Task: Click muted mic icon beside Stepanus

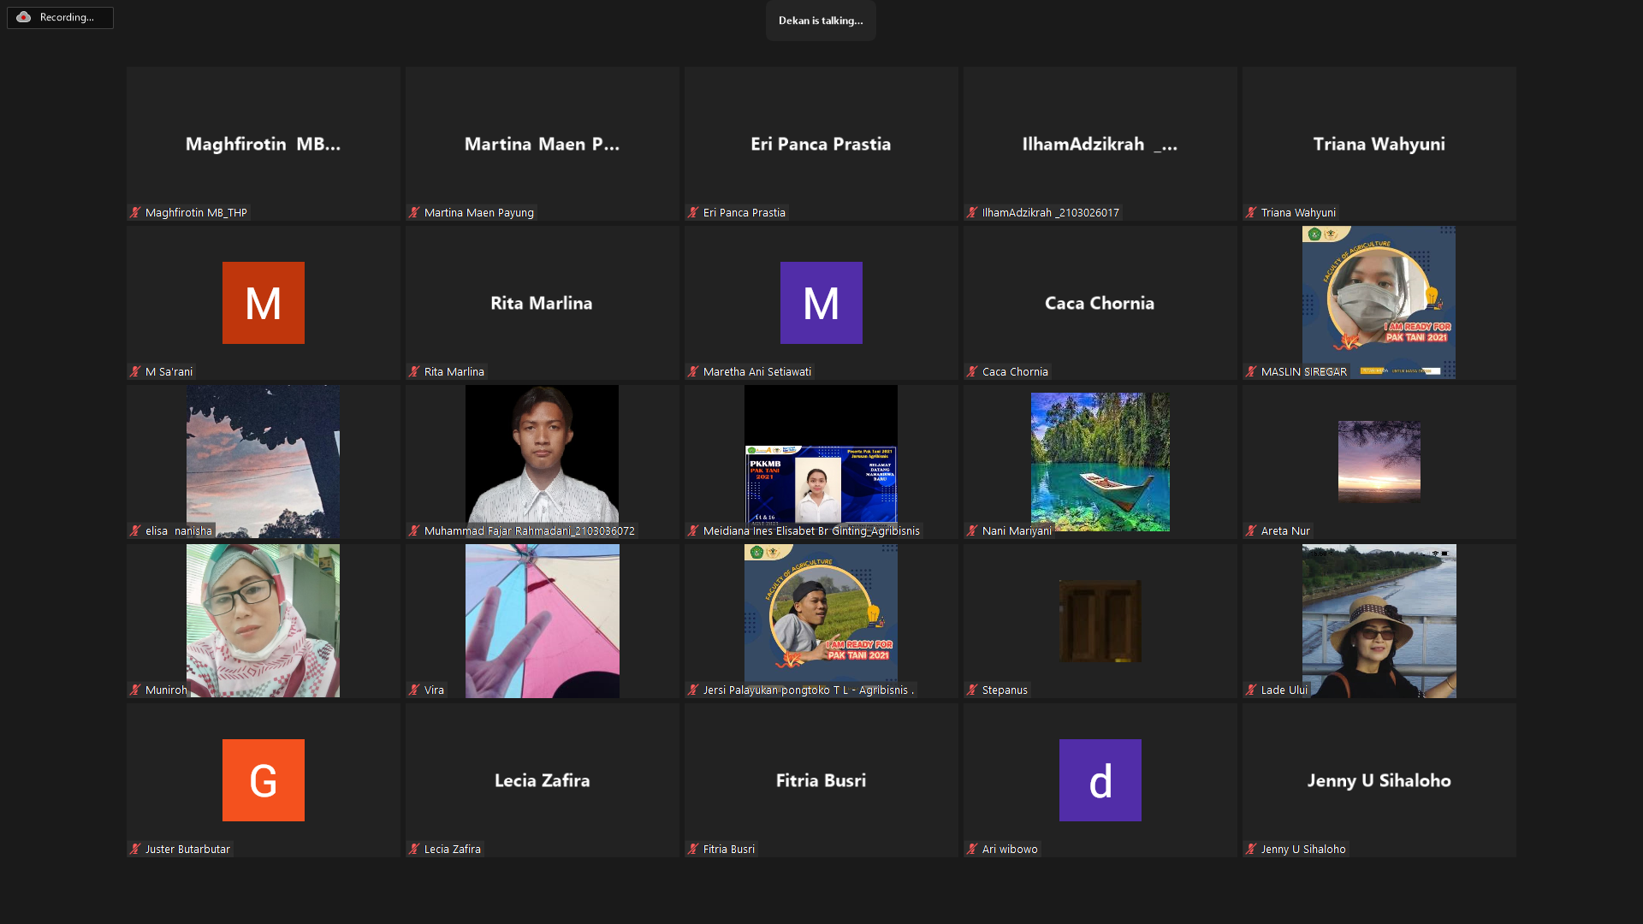Action: pos(972,690)
